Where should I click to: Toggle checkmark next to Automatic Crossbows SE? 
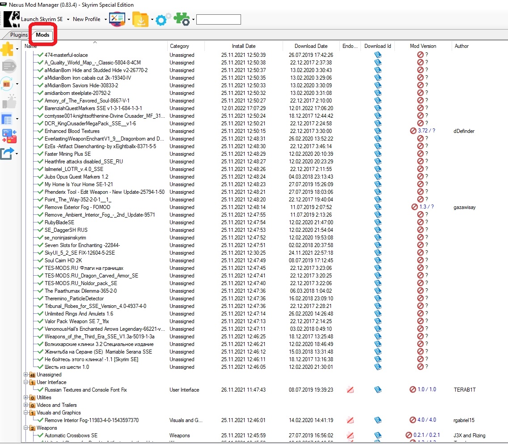40,435
